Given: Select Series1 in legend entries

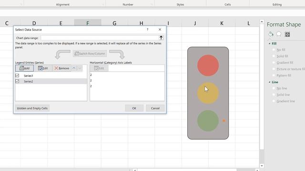Looking at the screenshot, I should [29, 76].
